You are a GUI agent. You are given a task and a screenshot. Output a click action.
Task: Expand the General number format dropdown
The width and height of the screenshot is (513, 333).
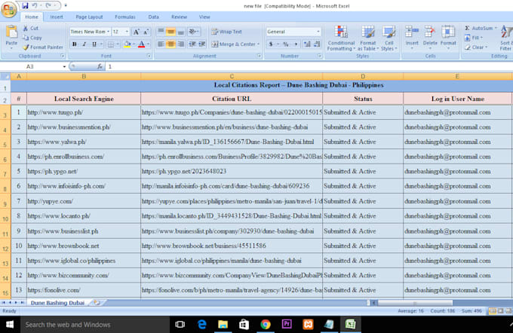coord(318,32)
